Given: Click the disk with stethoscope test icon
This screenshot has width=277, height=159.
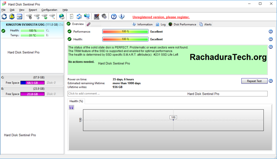Looking at the screenshot, I should [29, 17].
